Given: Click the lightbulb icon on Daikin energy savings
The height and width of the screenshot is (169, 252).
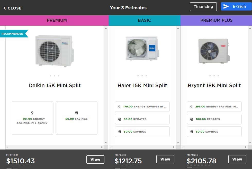Looking at the screenshot, I should (32, 113).
